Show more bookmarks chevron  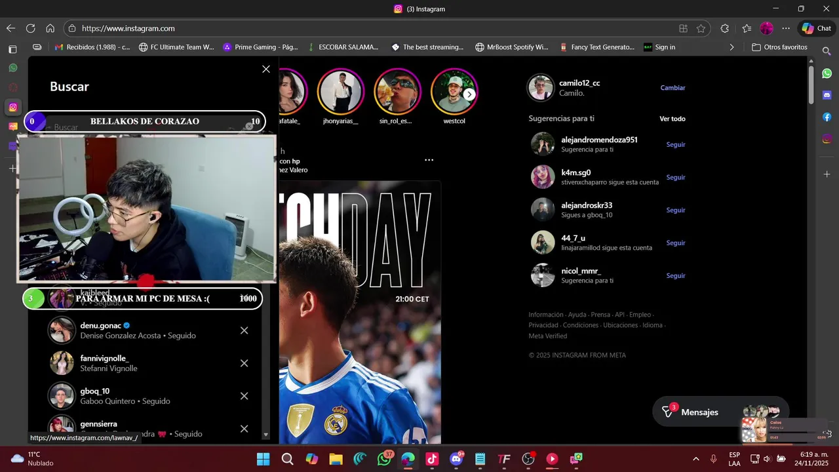pyautogui.click(x=732, y=47)
